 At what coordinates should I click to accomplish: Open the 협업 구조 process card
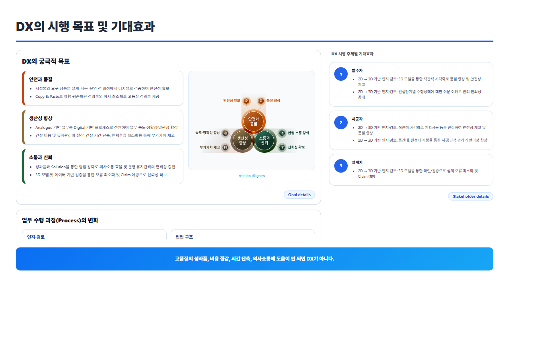[243, 235]
